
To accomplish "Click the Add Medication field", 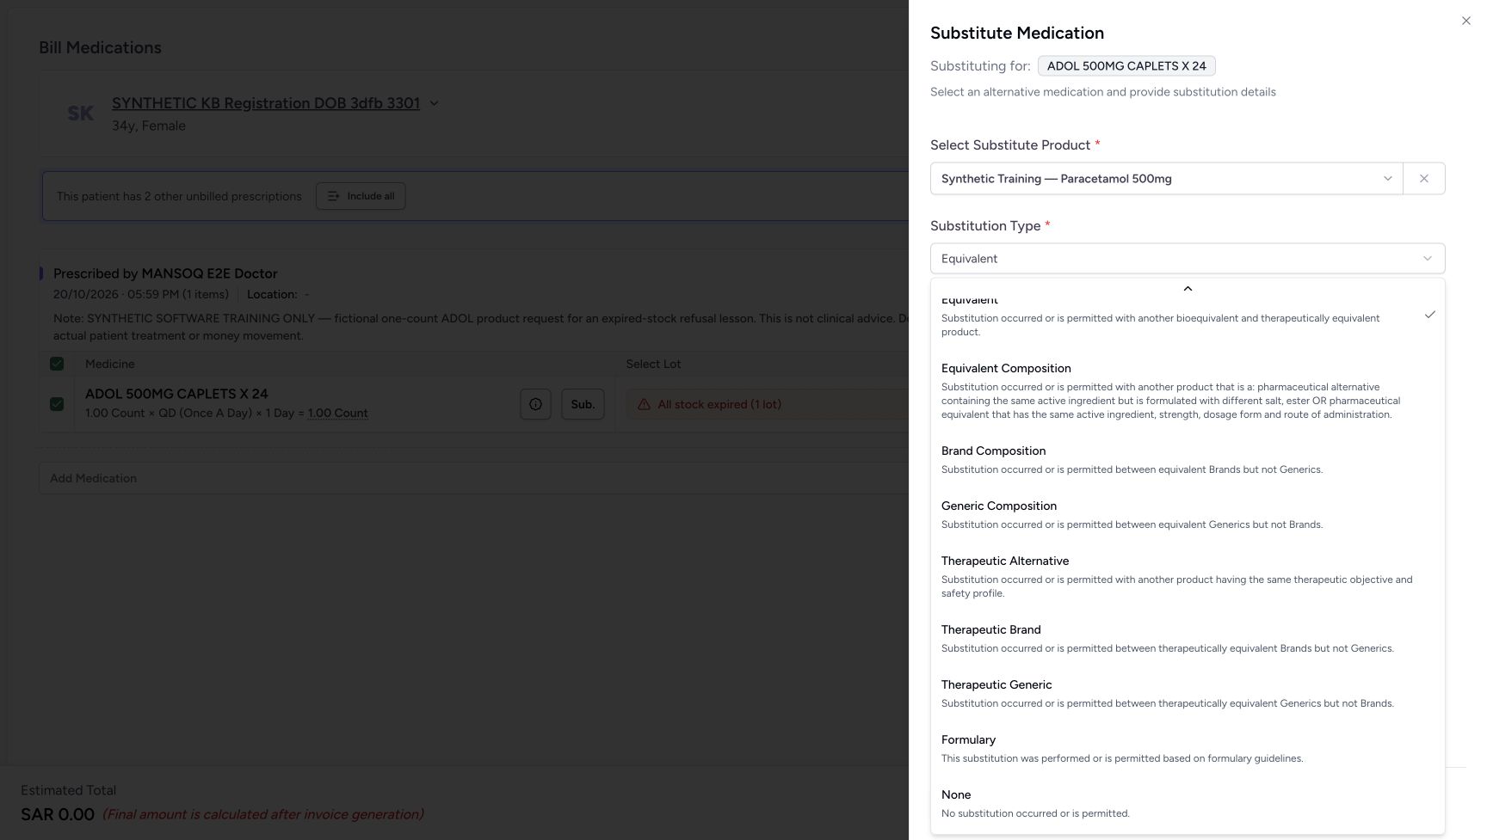I will coord(473,478).
